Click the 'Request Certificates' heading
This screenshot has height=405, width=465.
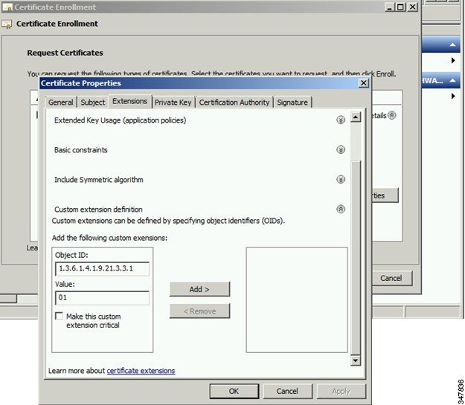(65, 53)
